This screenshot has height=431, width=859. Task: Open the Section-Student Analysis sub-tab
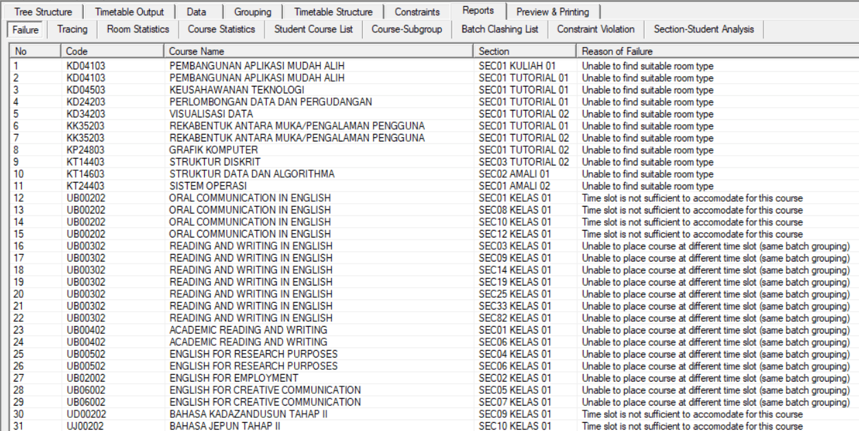coord(704,30)
